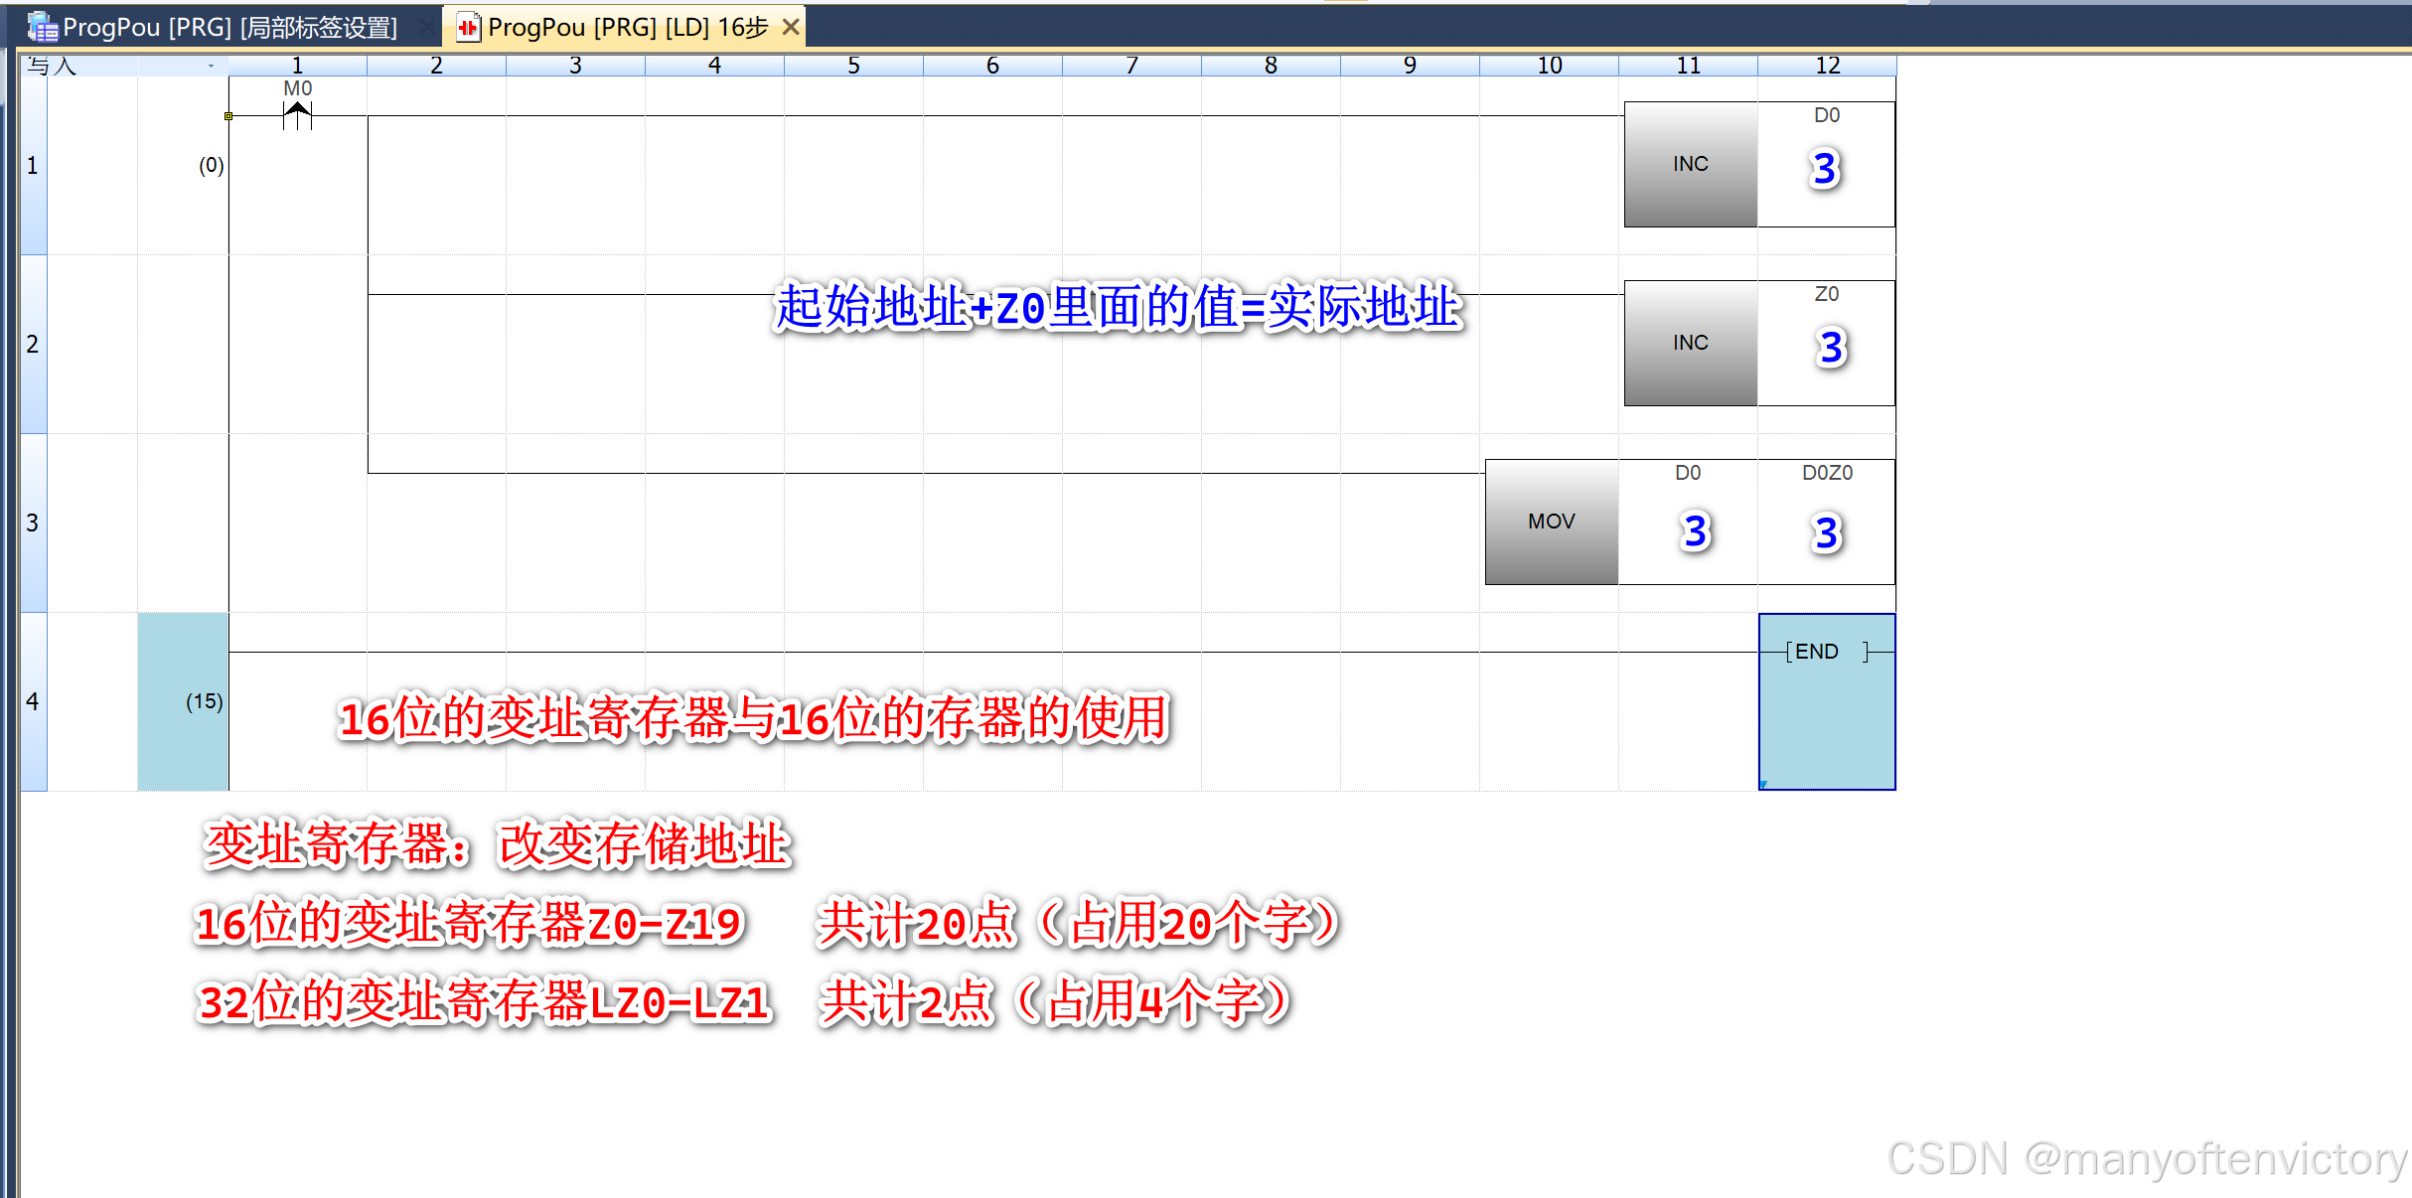Click the END instruction cell

click(x=1827, y=701)
